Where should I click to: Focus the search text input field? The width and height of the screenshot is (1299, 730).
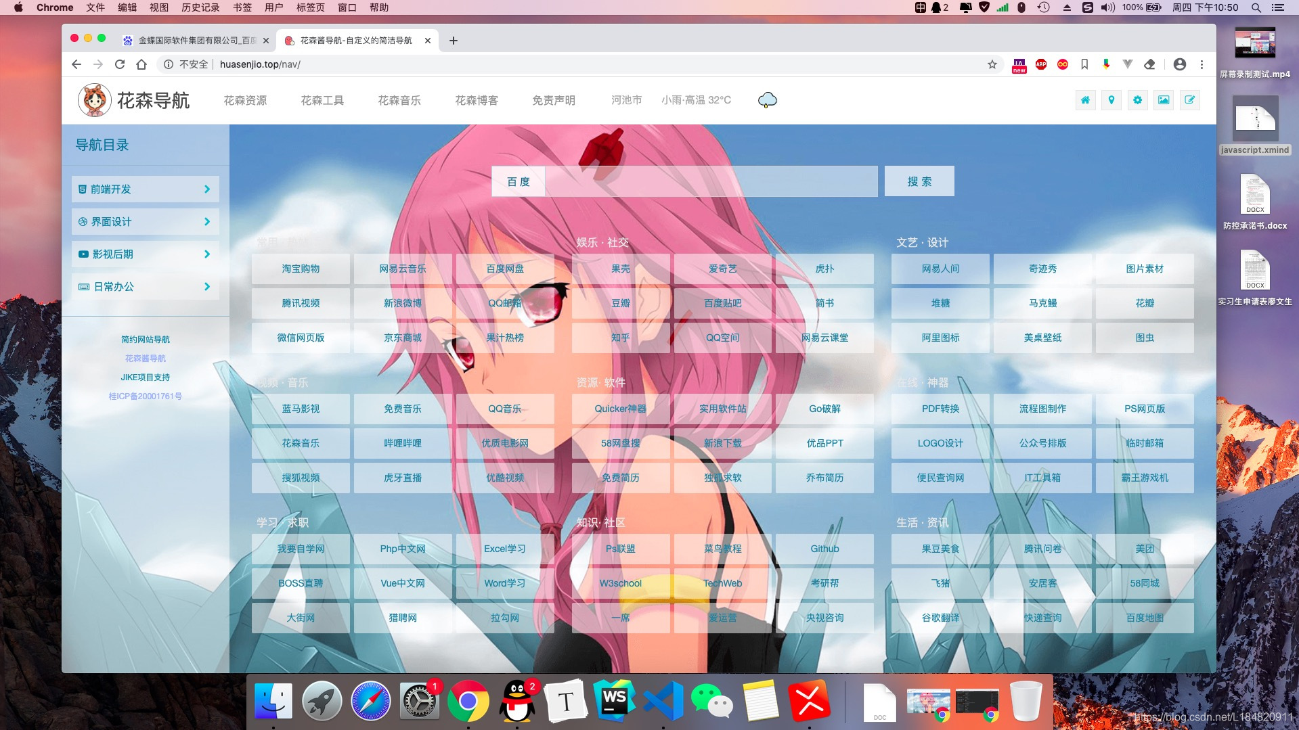[x=711, y=181]
